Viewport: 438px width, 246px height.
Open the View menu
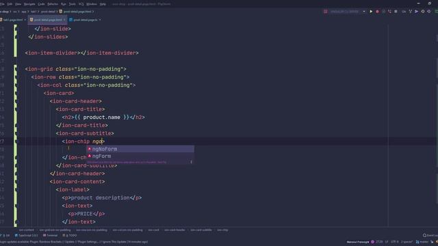tap(18, 4)
